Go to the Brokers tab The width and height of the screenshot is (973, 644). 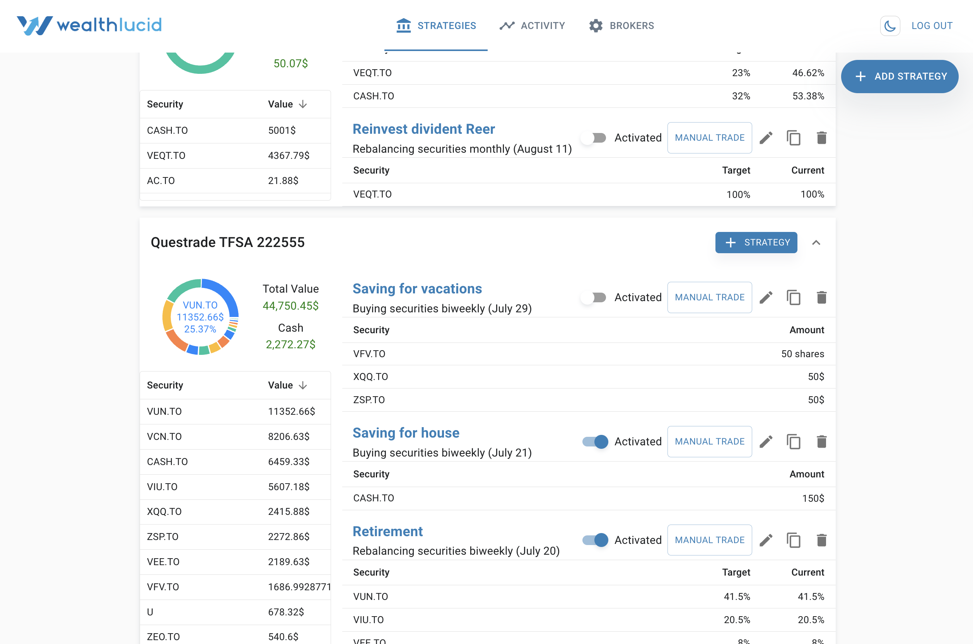[621, 26]
